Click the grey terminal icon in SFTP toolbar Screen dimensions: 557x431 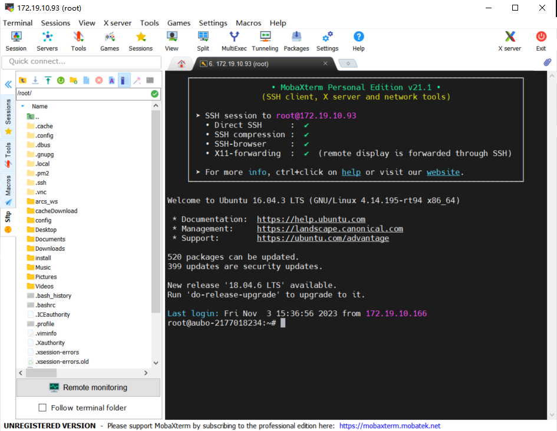150,80
